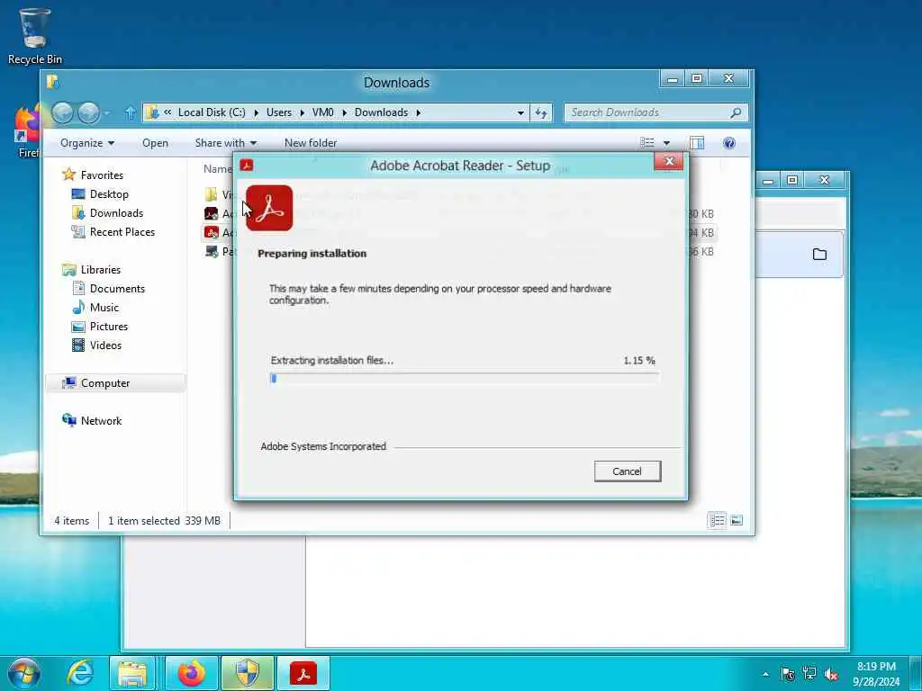
Task: Open network icon in system tray
Action: (809, 674)
